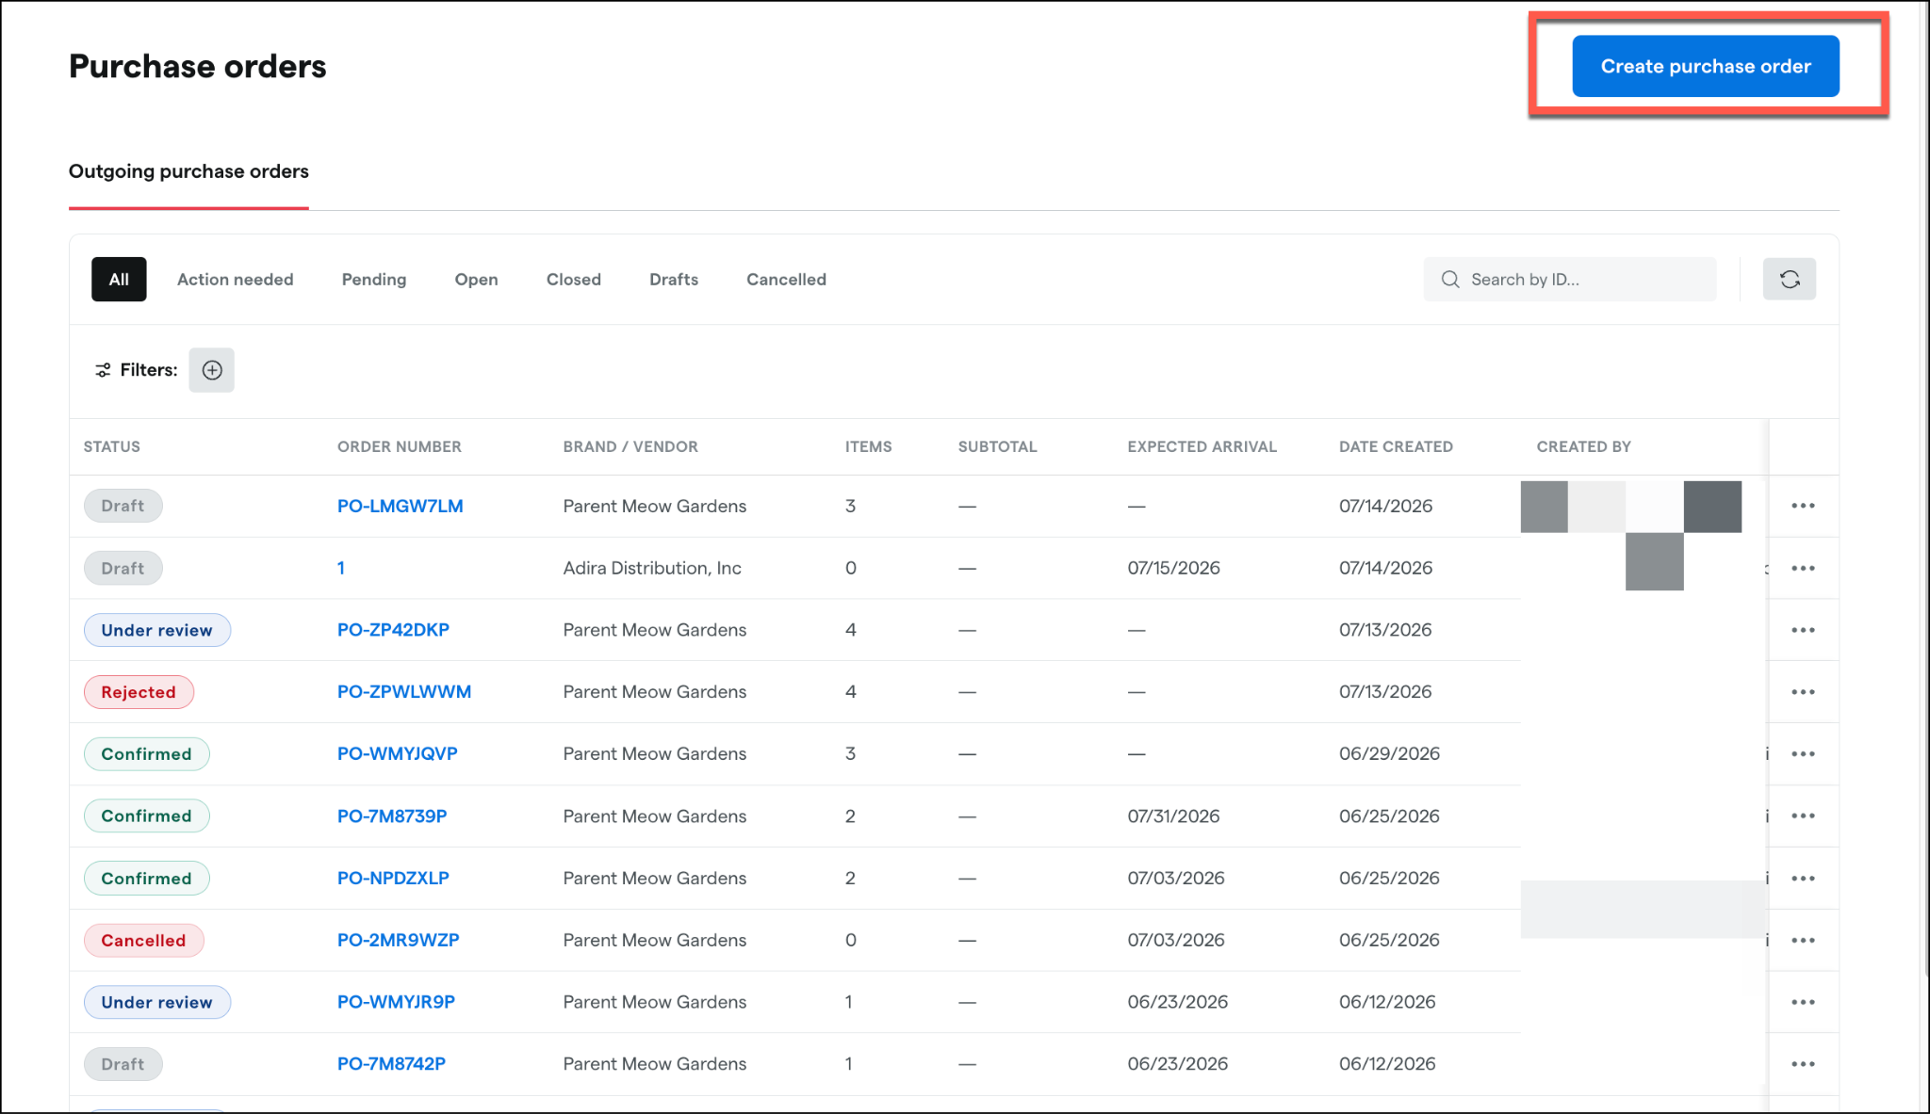This screenshot has width=1930, height=1114.
Task: Click Create purchase order button
Action: click(1706, 66)
